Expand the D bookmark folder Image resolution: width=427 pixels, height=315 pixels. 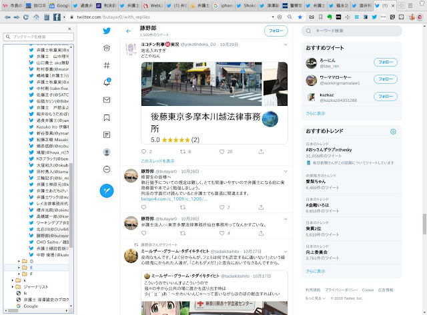click(x=19, y=261)
